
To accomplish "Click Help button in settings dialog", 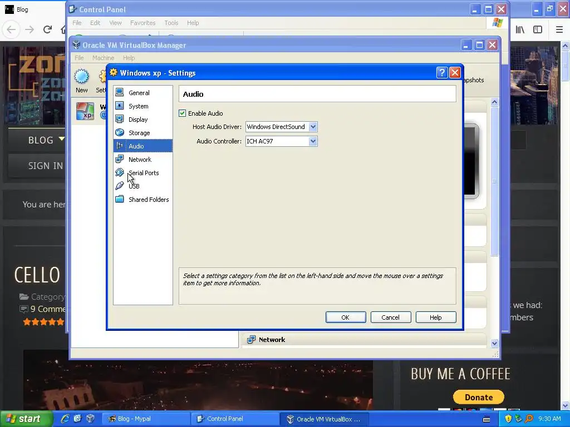I will pos(436,317).
